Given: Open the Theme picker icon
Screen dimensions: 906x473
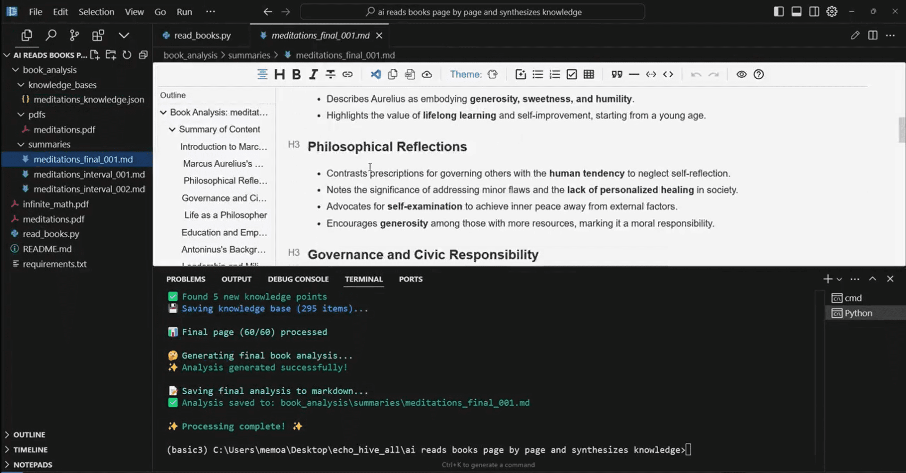Looking at the screenshot, I should (493, 74).
